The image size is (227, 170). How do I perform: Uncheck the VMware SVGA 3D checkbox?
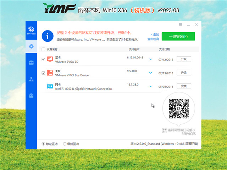click(x=43, y=59)
